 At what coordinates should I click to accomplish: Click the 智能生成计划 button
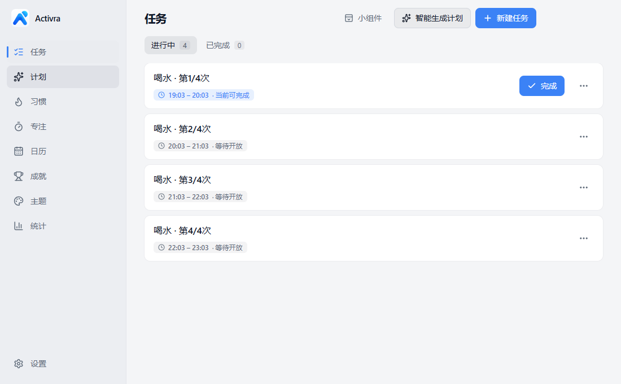pos(432,18)
